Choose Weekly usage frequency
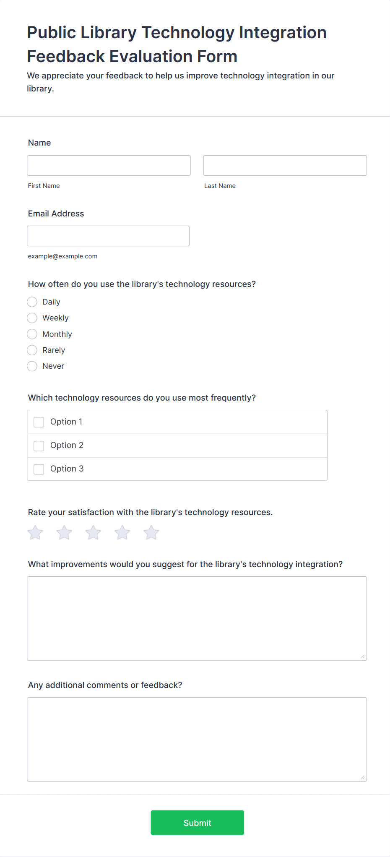 32,318
